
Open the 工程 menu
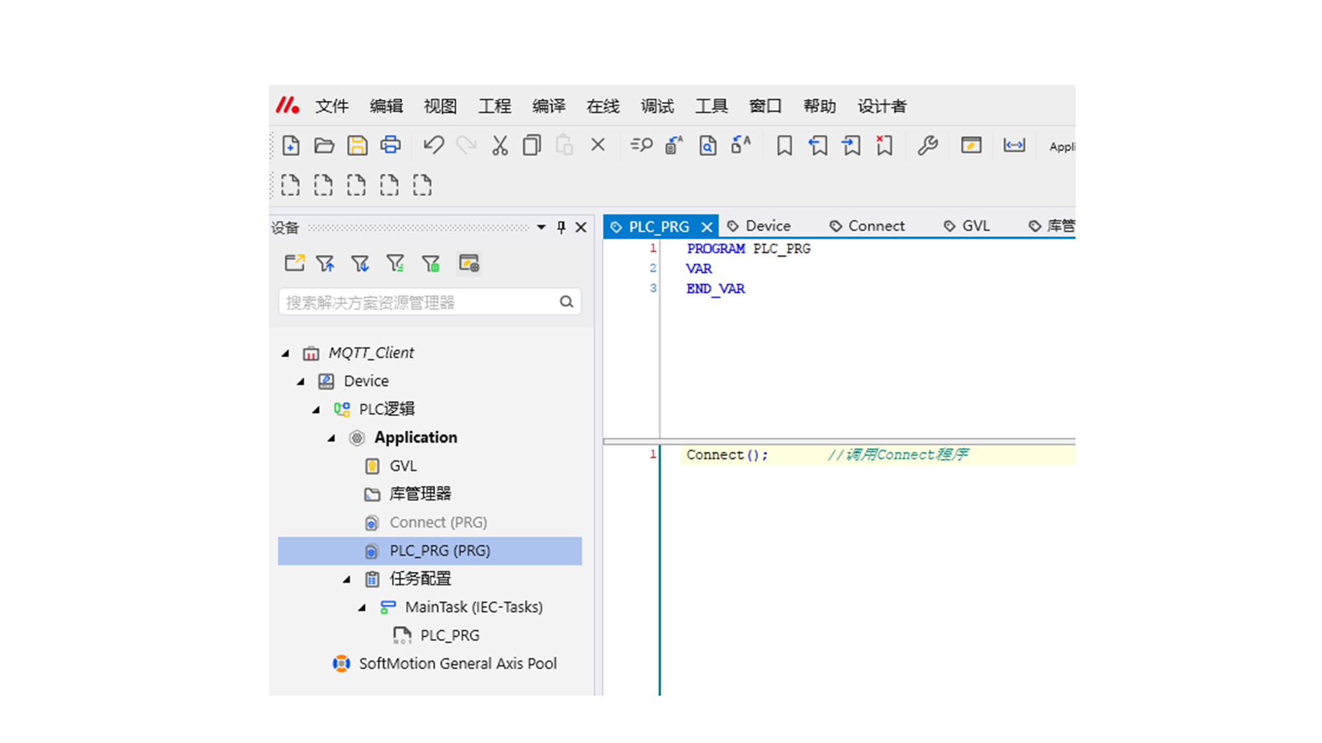494,106
